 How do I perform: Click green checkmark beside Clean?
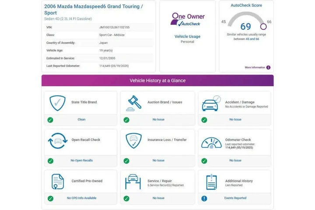(50, 120)
